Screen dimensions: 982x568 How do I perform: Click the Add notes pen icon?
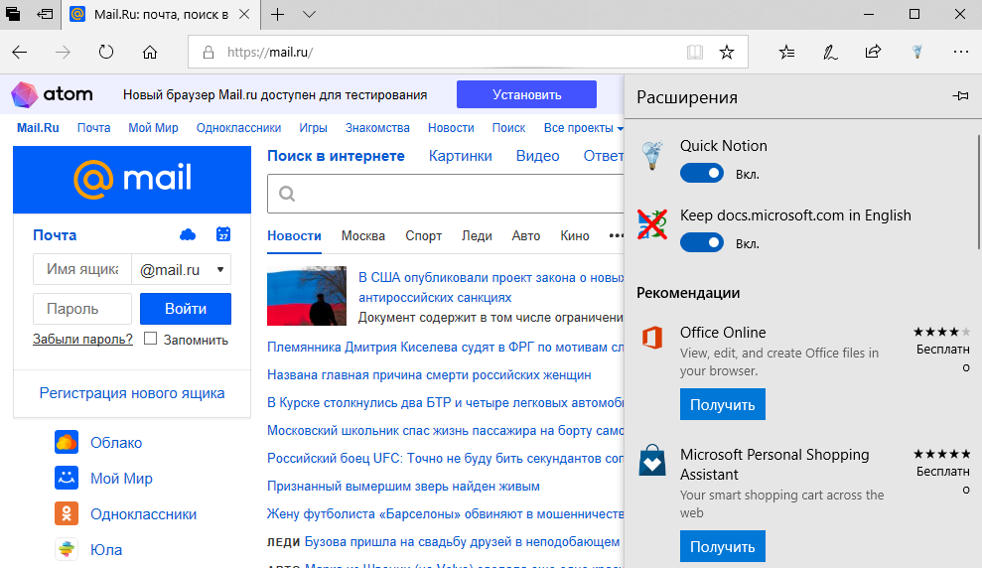(830, 52)
